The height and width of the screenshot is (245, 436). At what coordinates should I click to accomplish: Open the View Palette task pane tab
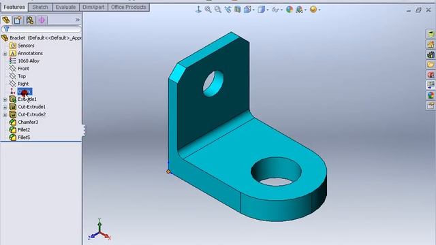(x=431, y=85)
